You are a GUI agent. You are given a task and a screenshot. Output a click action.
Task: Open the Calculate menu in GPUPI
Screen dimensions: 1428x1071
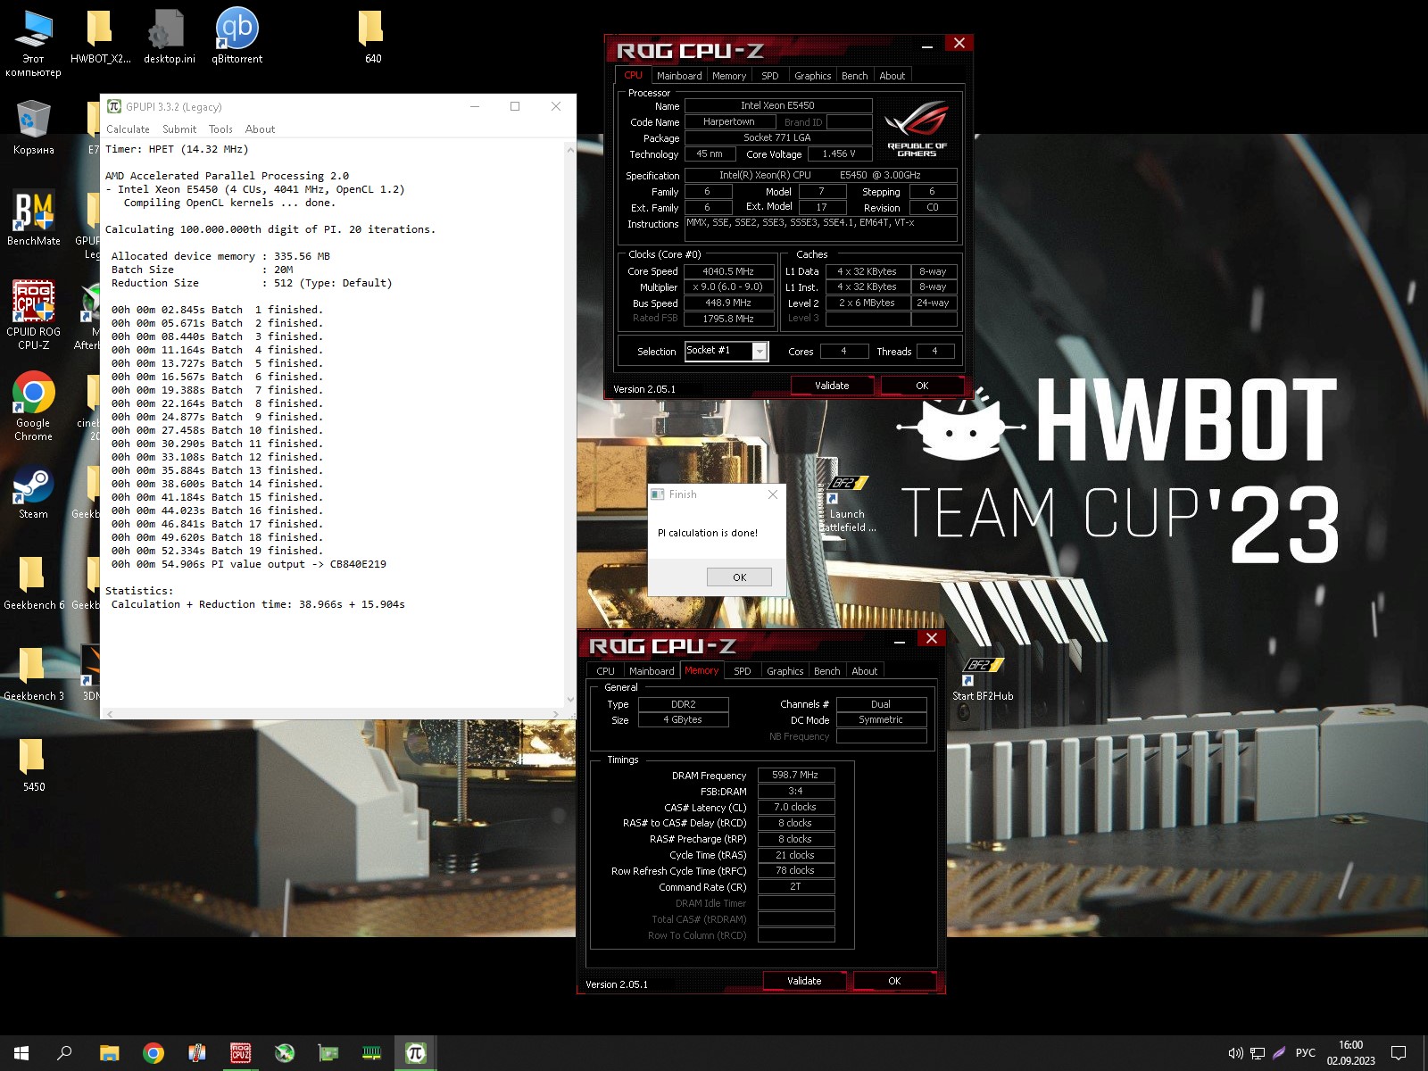[x=128, y=129]
